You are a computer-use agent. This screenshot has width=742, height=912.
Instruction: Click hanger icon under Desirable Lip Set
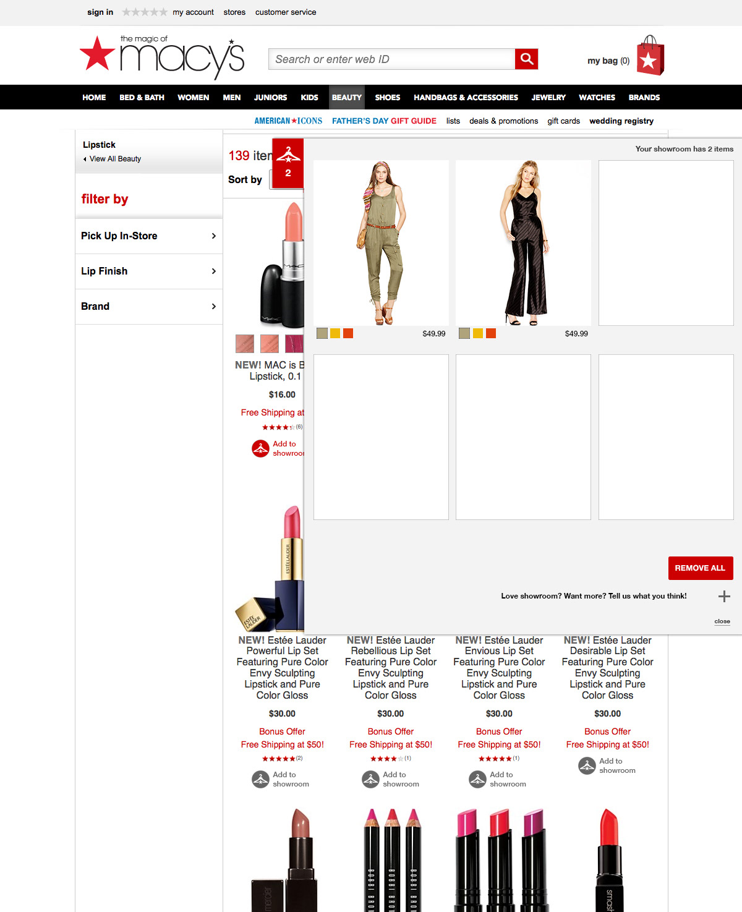pos(587,765)
